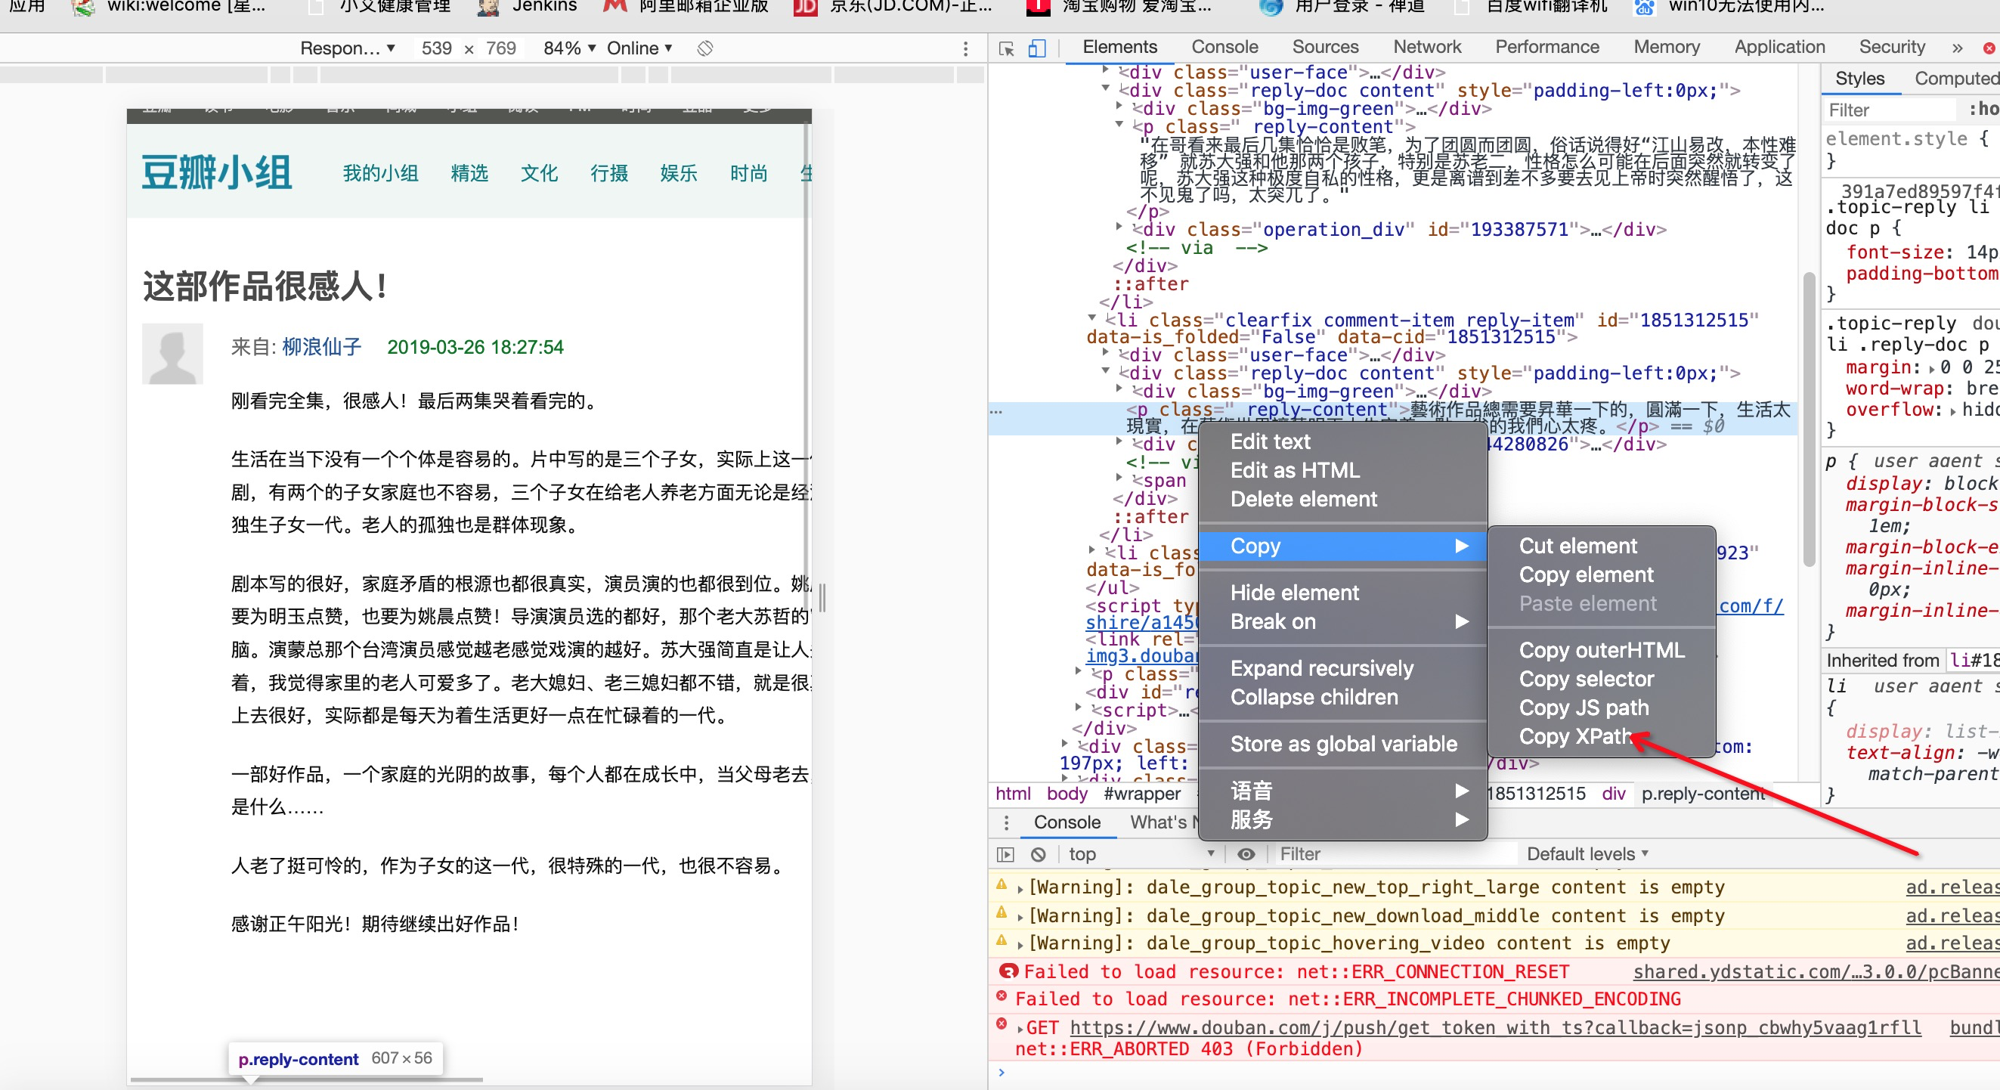Open the author link 柳浪仙子
The width and height of the screenshot is (2000, 1090).
click(321, 347)
